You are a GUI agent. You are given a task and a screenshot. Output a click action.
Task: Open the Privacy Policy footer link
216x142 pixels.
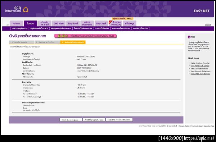pos(184,126)
